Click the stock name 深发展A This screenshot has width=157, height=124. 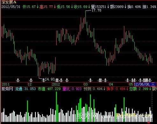pyautogui.click(x=9, y=2)
